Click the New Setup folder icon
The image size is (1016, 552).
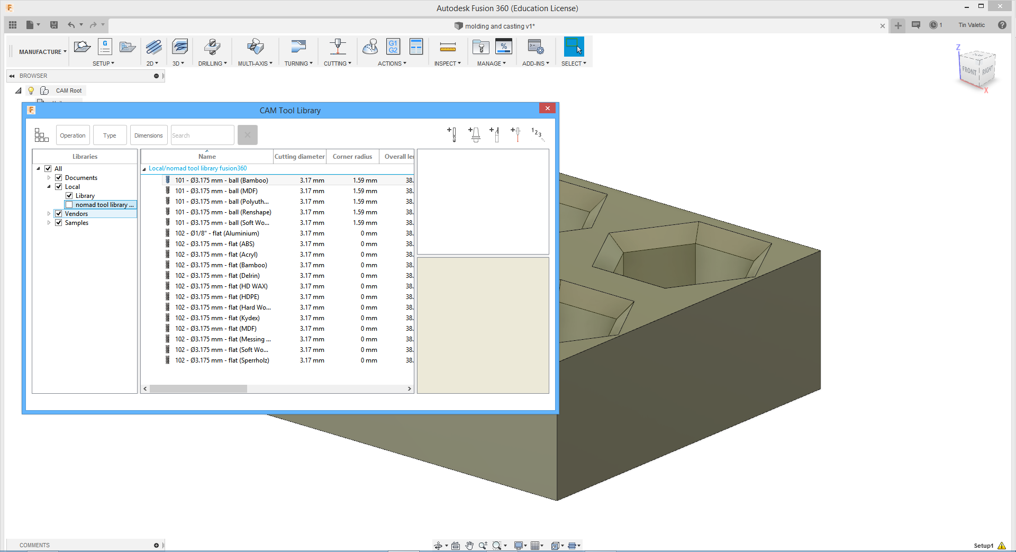(x=82, y=47)
